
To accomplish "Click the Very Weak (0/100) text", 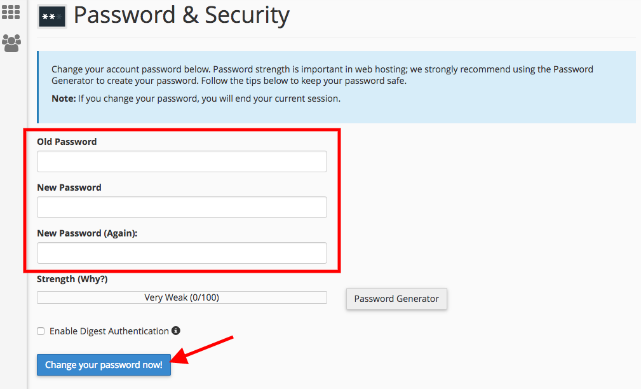I will pyautogui.click(x=182, y=297).
